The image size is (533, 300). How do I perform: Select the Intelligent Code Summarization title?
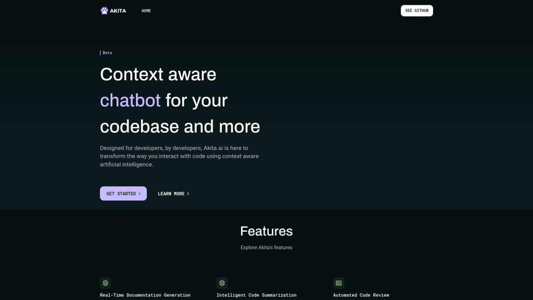[x=256, y=295]
